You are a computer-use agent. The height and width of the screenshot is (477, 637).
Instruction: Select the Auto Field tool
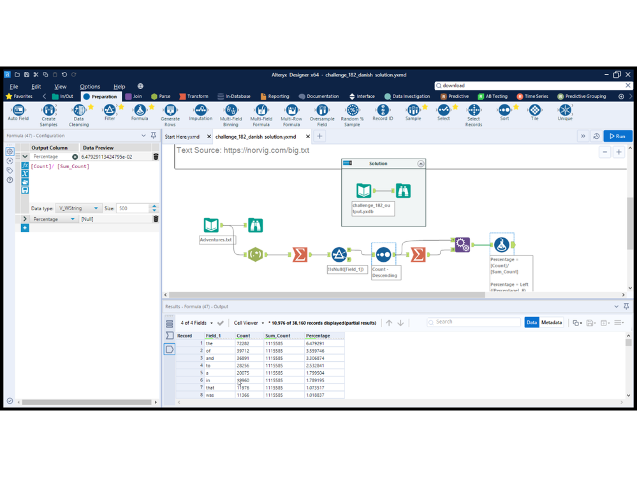[x=18, y=113]
